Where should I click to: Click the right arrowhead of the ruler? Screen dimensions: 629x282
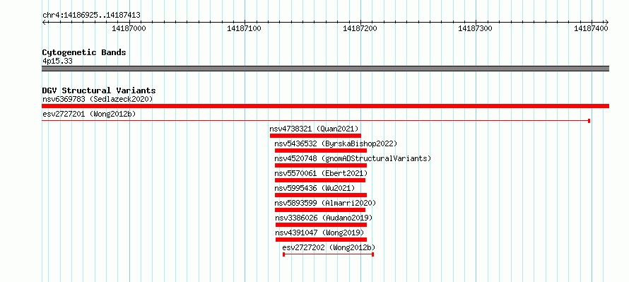tap(607, 22)
